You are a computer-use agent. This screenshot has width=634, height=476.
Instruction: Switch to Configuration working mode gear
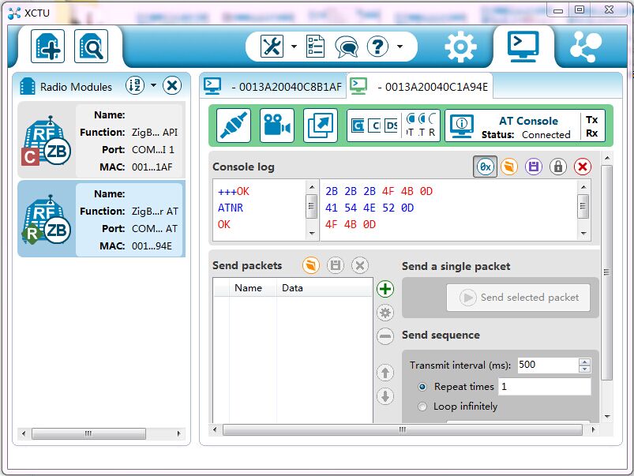pos(460,47)
